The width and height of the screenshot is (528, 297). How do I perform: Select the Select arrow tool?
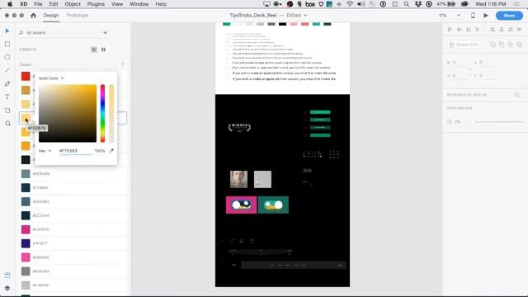pos(7,31)
